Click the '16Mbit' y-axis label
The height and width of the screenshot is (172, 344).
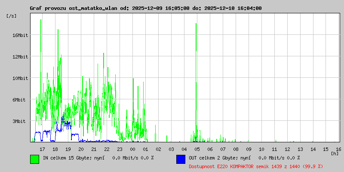click(x=20, y=35)
